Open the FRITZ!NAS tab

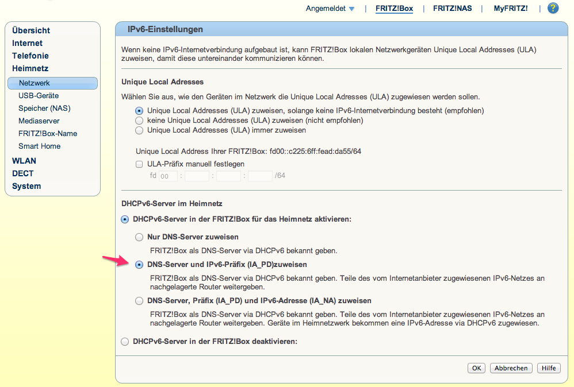tap(453, 9)
